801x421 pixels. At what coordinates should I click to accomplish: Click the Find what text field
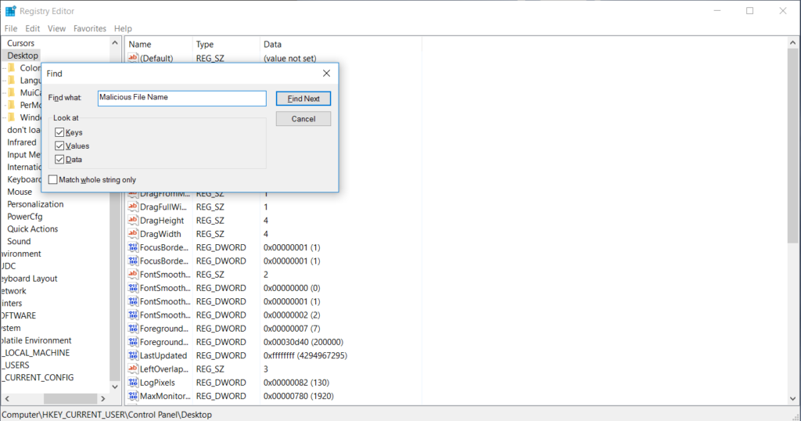pyautogui.click(x=181, y=98)
